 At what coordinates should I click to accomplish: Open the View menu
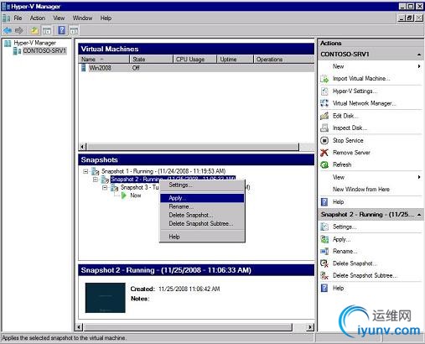coord(59,18)
